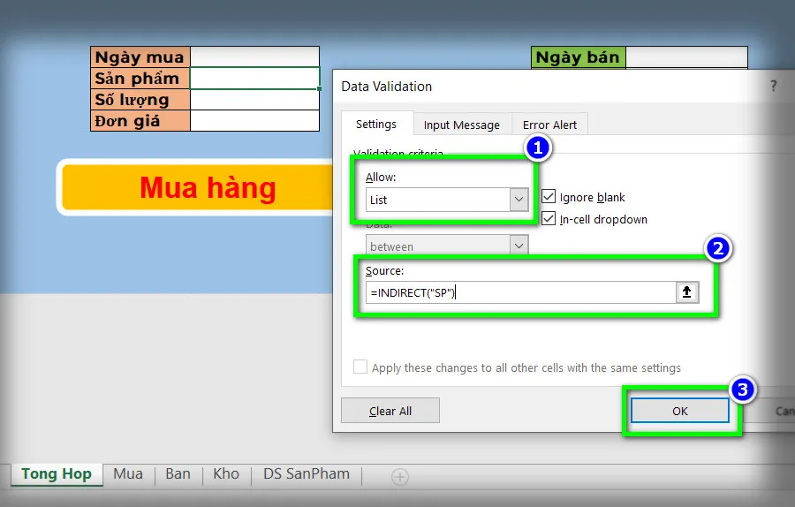
Task: Switch to the Error Alert tab
Action: coord(549,125)
